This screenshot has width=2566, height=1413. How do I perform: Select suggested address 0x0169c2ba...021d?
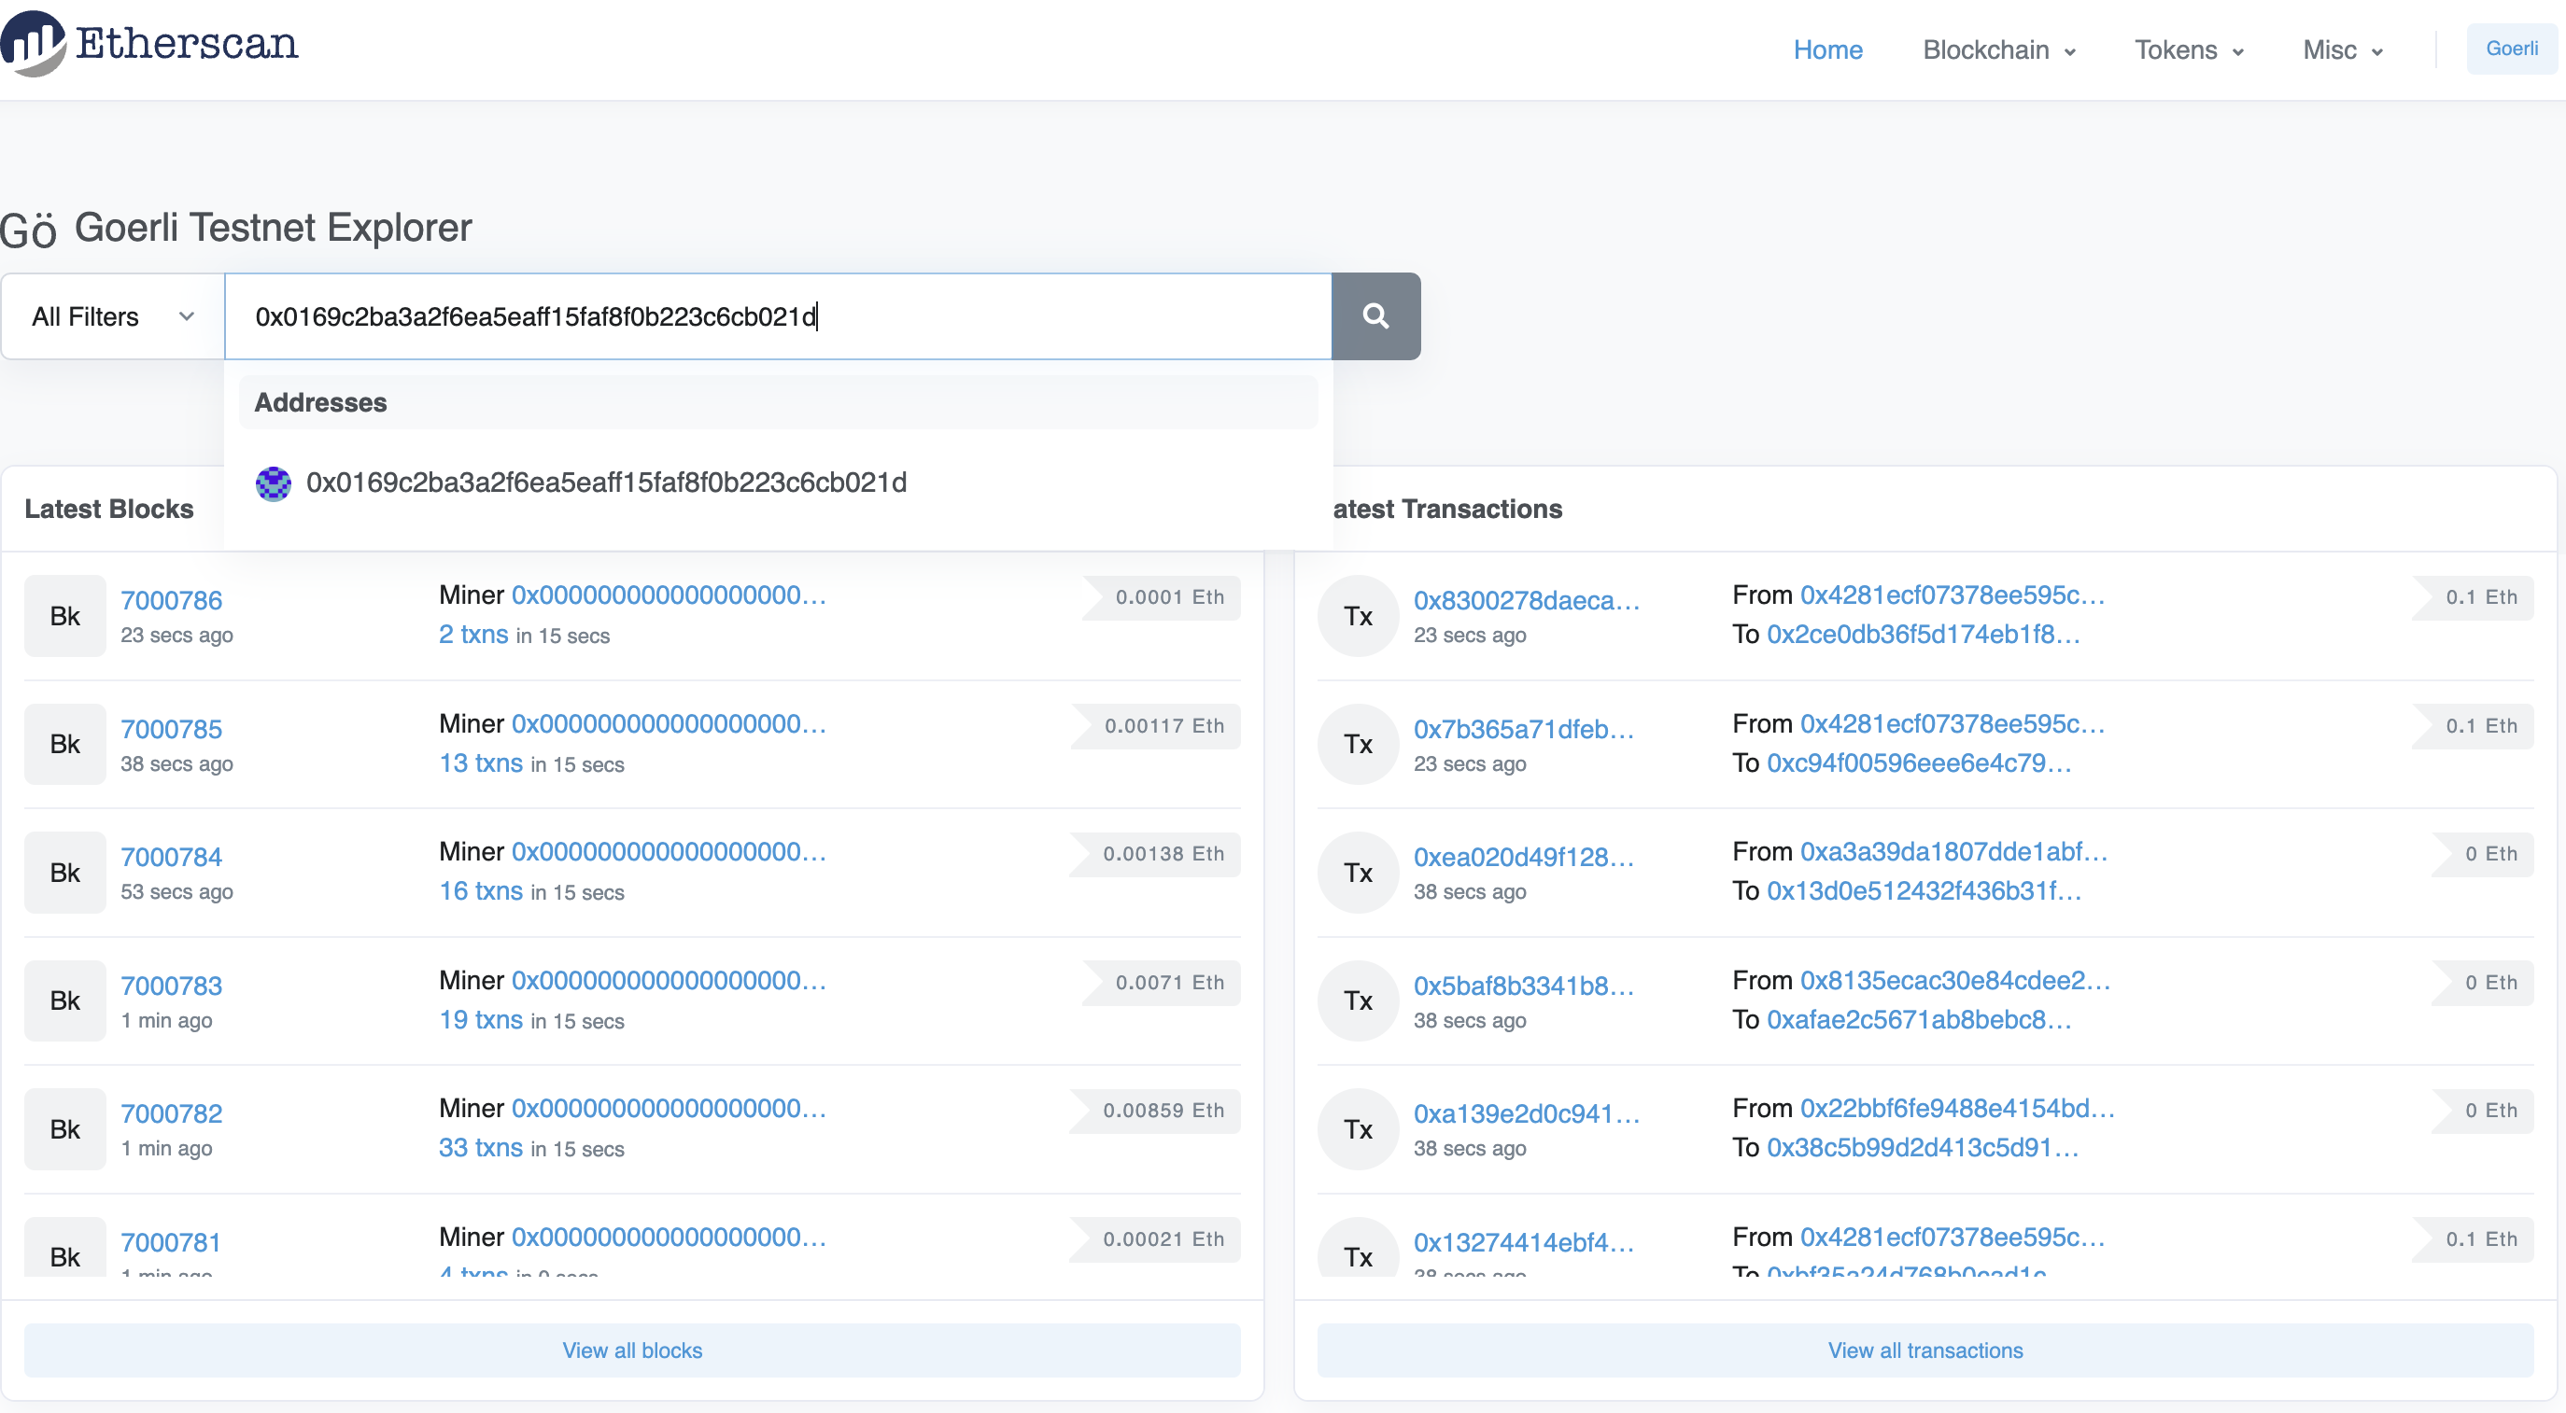(x=606, y=483)
